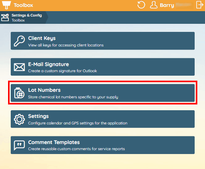205x169 pixels.
Task: Click the key icon for Client Keys
Action: [19, 41]
